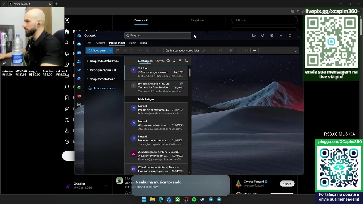Open the Mail module in Outlook sidebar
This screenshot has width=363, height=204.
[x=79, y=44]
